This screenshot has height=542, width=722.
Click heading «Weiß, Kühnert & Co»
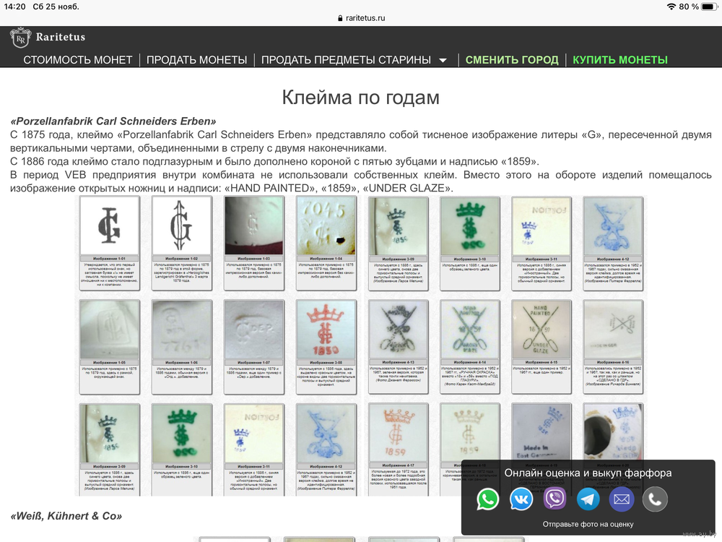point(66,516)
